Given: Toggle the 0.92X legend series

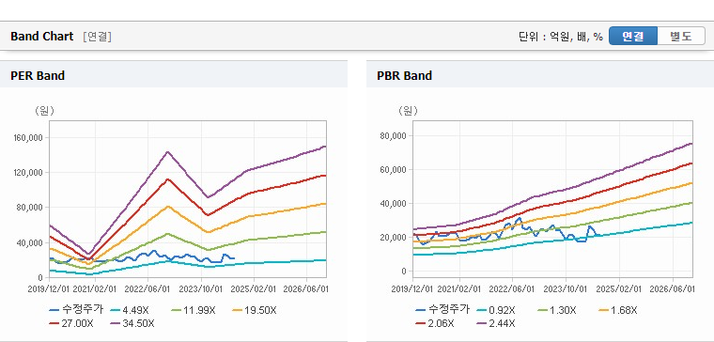Looking at the screenshot, I should [496, 310].
